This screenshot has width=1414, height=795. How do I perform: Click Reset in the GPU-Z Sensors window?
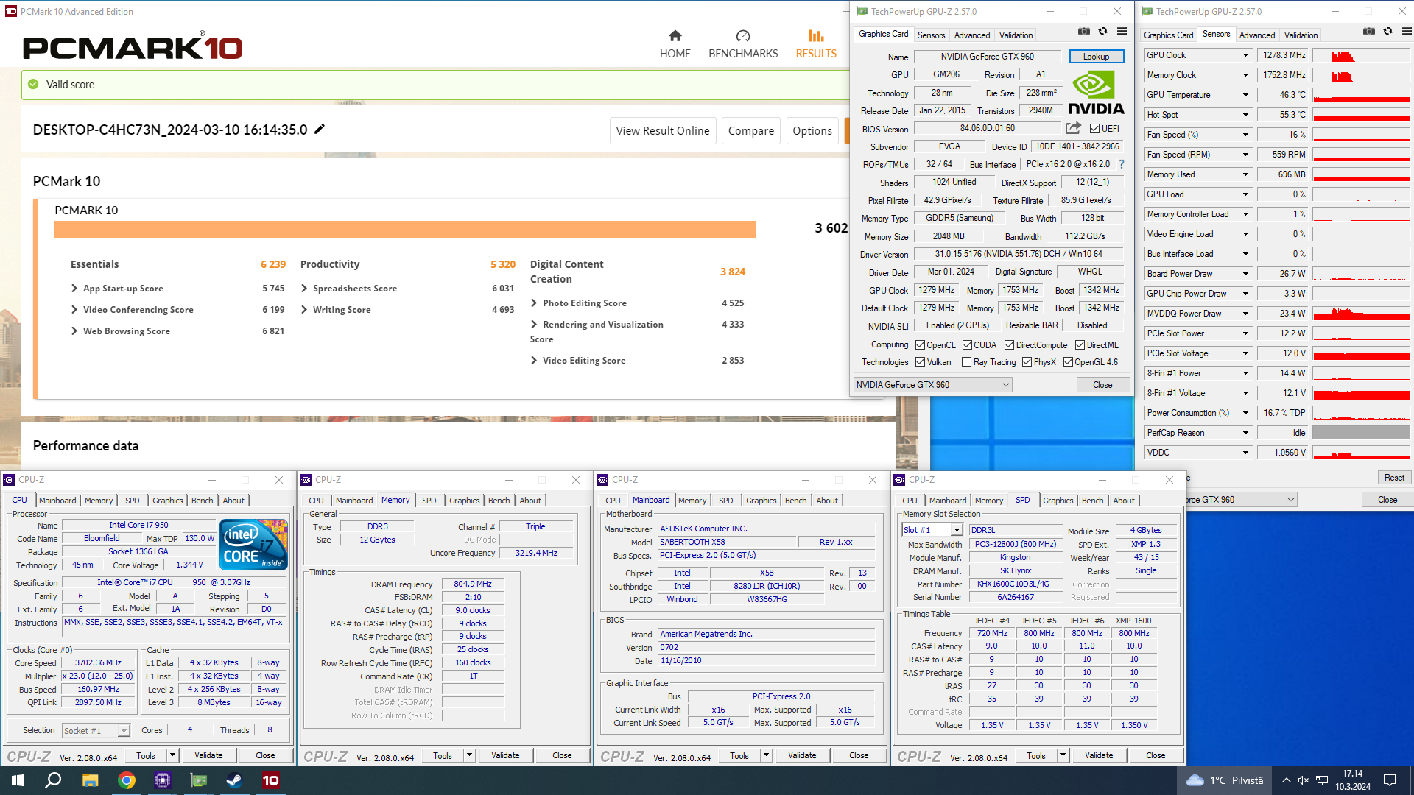click(1394, 478)
